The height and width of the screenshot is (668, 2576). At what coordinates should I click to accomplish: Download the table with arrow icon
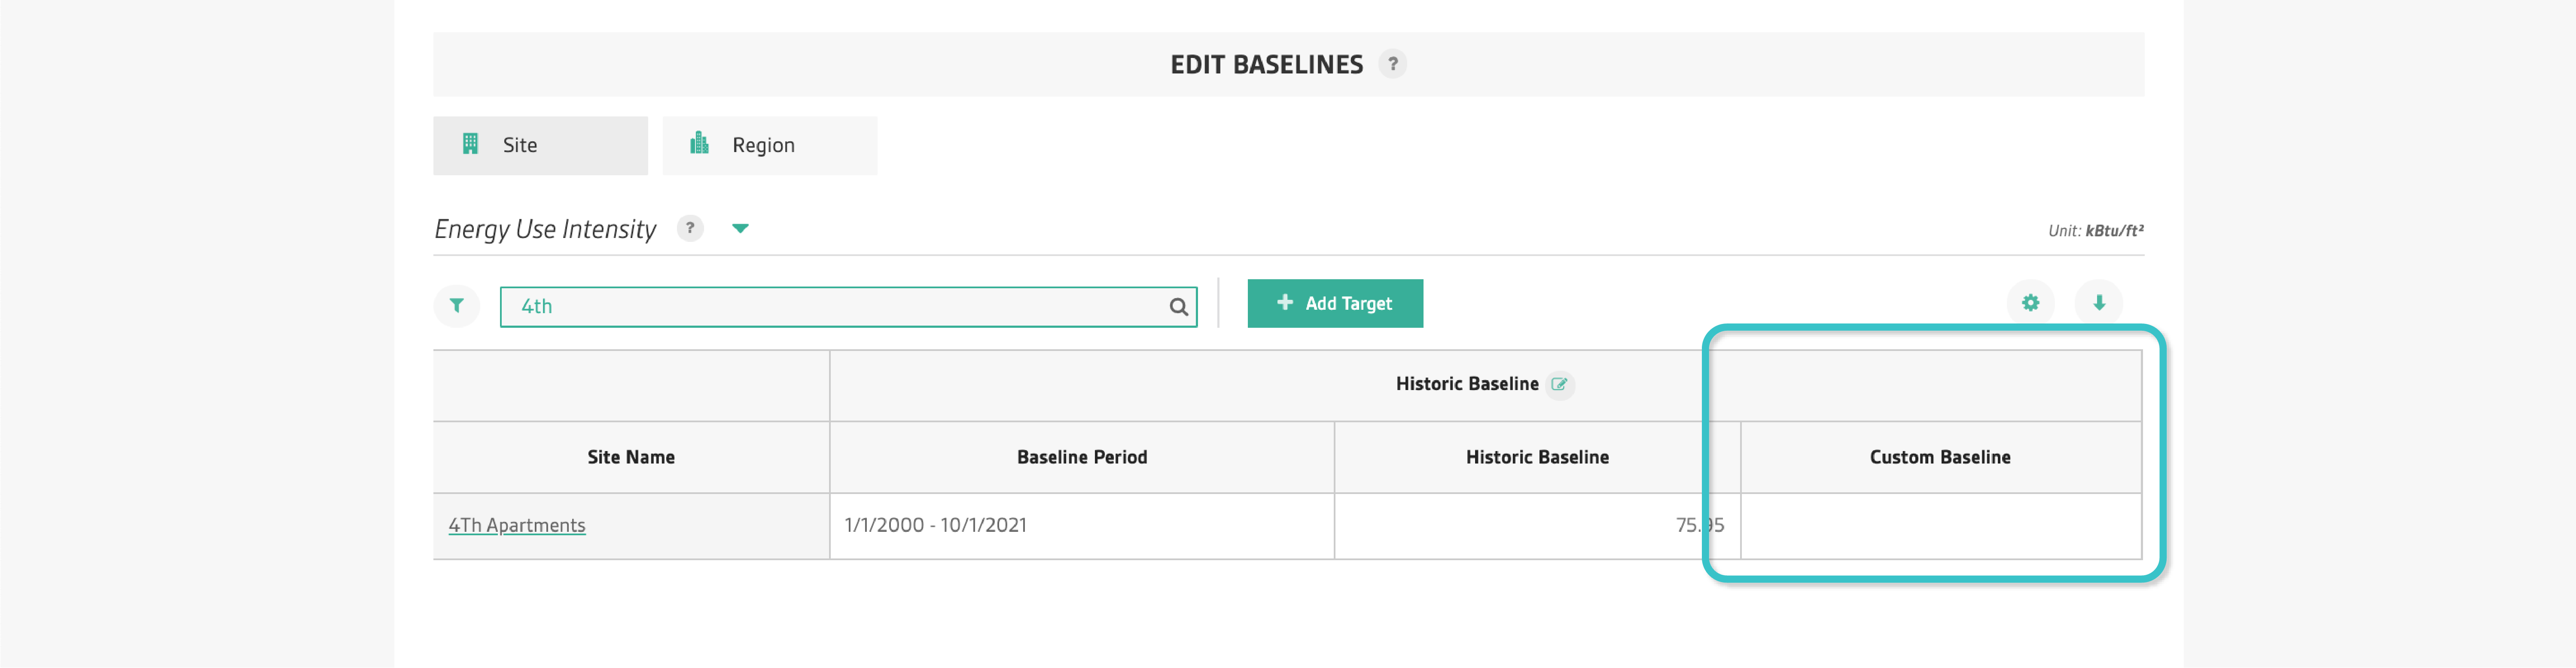coord(2099,303)
